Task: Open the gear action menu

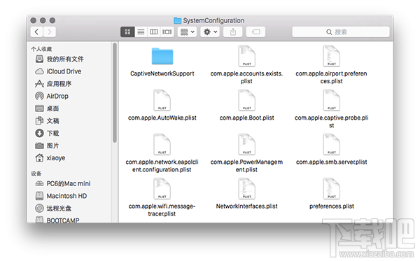Action: tap(210, 32)
